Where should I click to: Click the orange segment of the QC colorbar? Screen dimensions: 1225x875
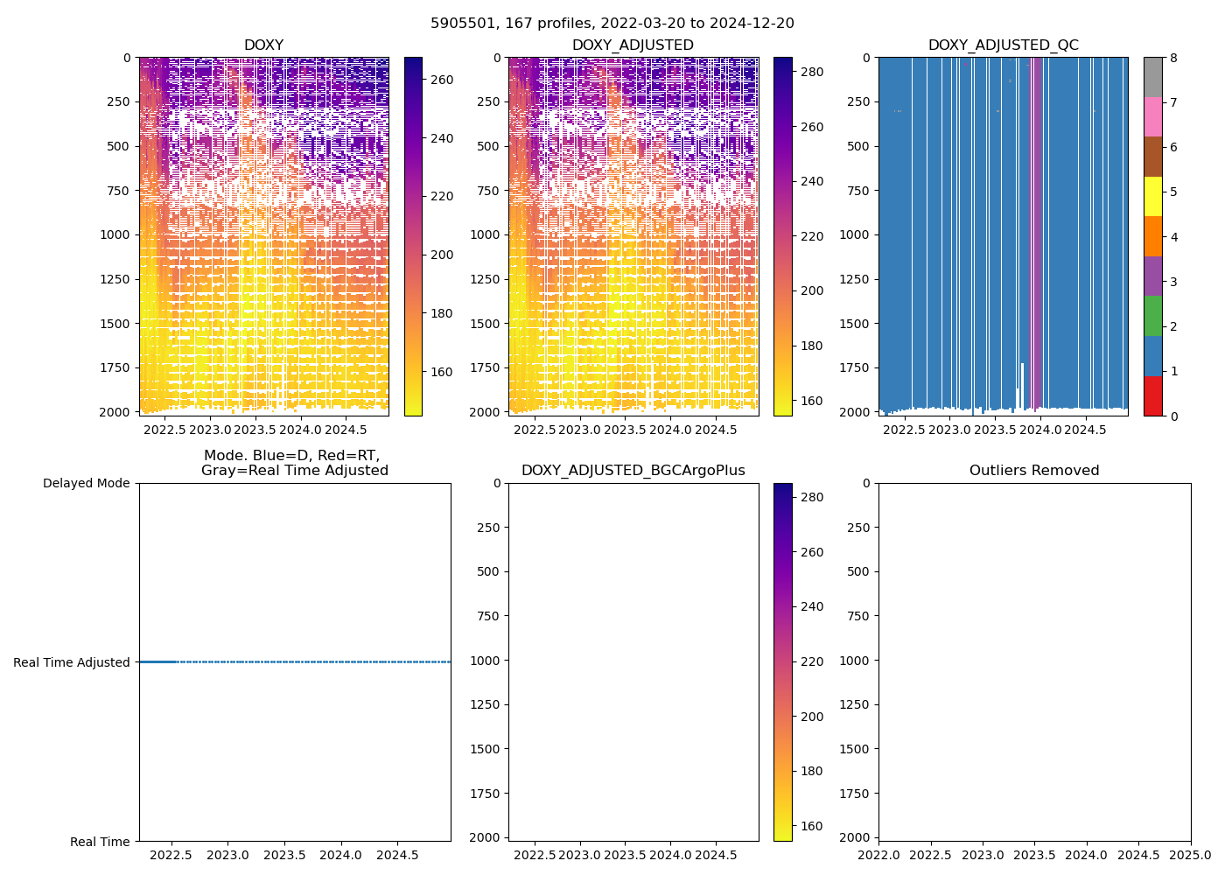point(1152,236)
